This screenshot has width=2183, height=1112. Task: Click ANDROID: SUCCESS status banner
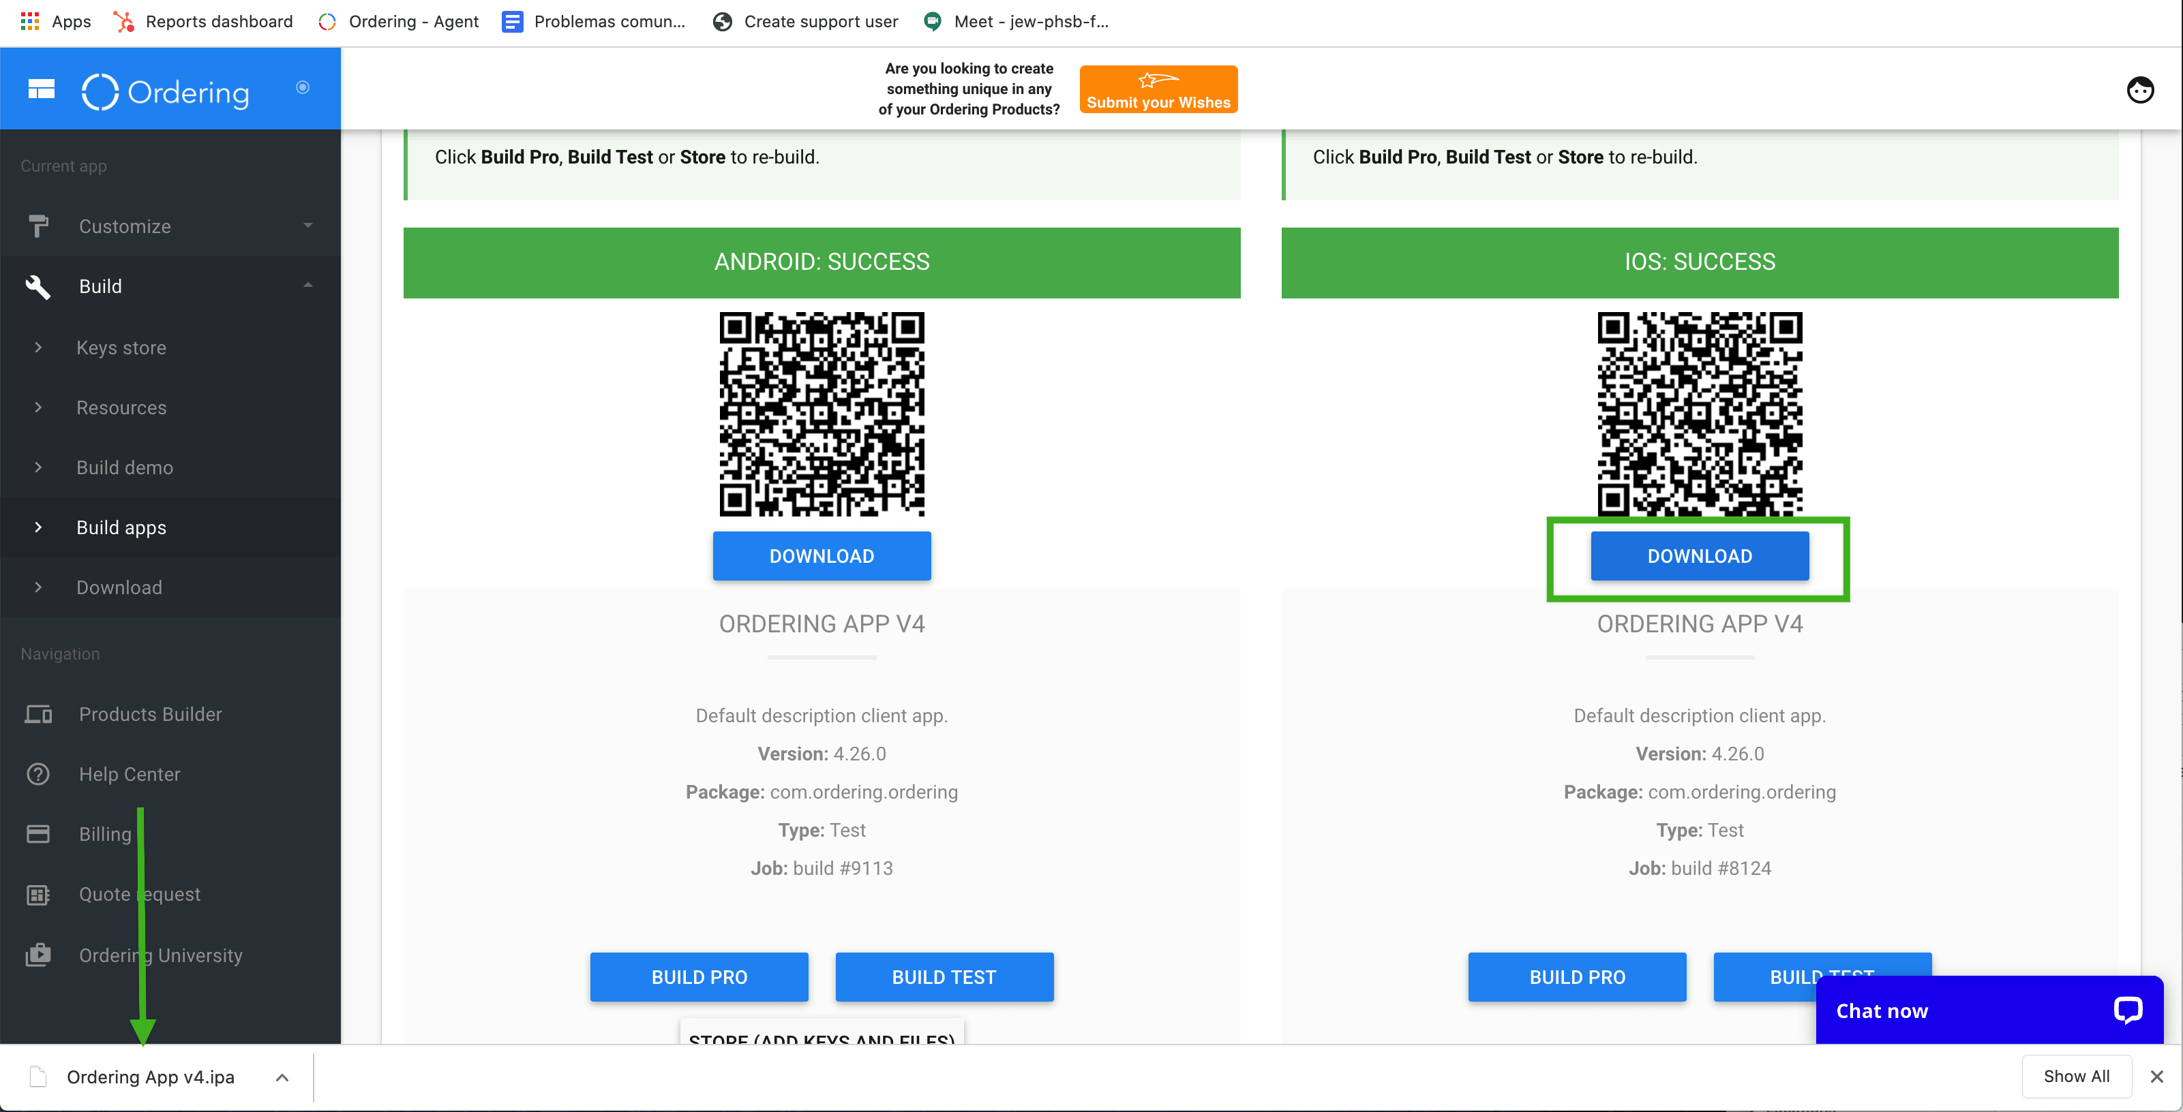click(821, 262)
